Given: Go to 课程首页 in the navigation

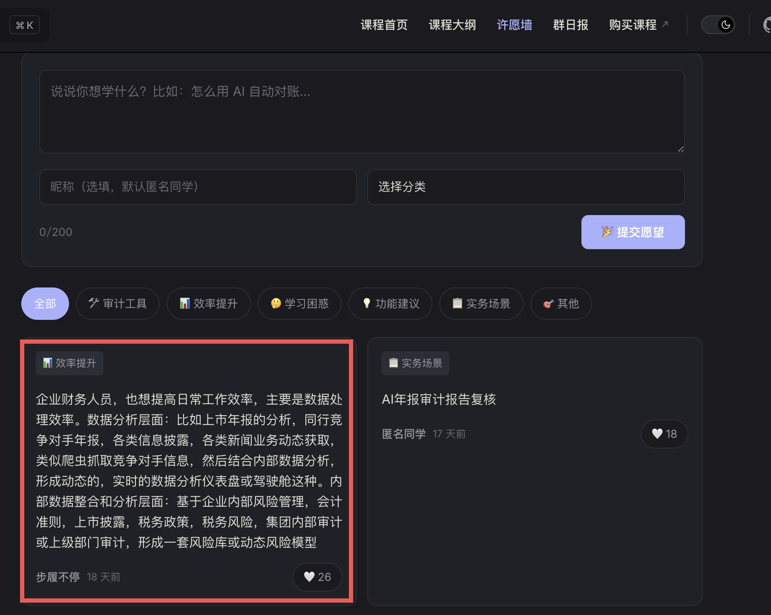Looking at the screenshot, I should pos(384,25).
